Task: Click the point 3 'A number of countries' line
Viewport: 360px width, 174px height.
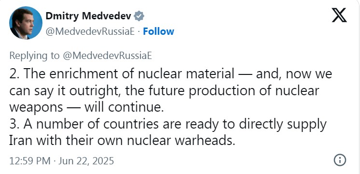Action: point(168,124)
